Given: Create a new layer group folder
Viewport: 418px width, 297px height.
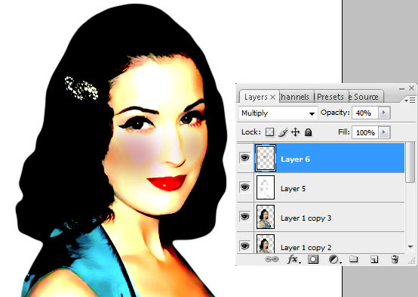Looking at the screenshot, I should click(353, 258).
